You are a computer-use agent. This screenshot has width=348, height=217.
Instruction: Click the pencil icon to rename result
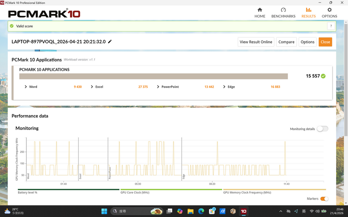[110, 42]
